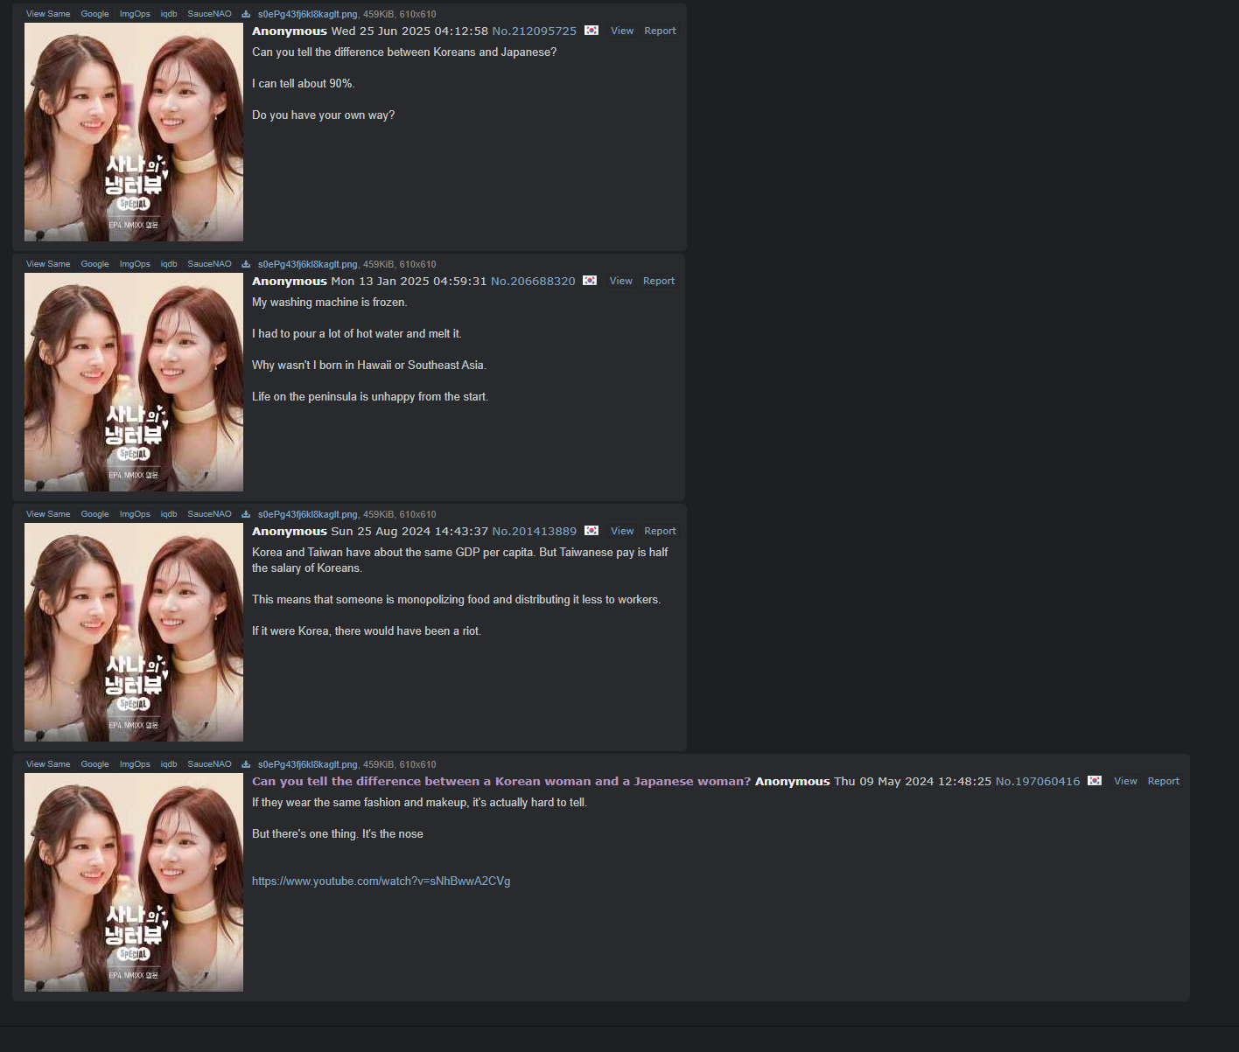Viewport: 1239px width, 1052px height.
Task: Click post number No.201413889
Action: pyautogui.click(x=535, y=531)
